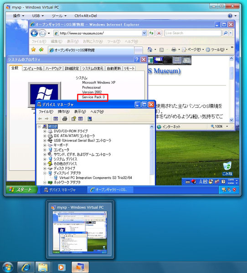Screen dimensions: 247x273
Task: Select the ディスク ドライブ tree item
Action: click(x=64, y=168)
